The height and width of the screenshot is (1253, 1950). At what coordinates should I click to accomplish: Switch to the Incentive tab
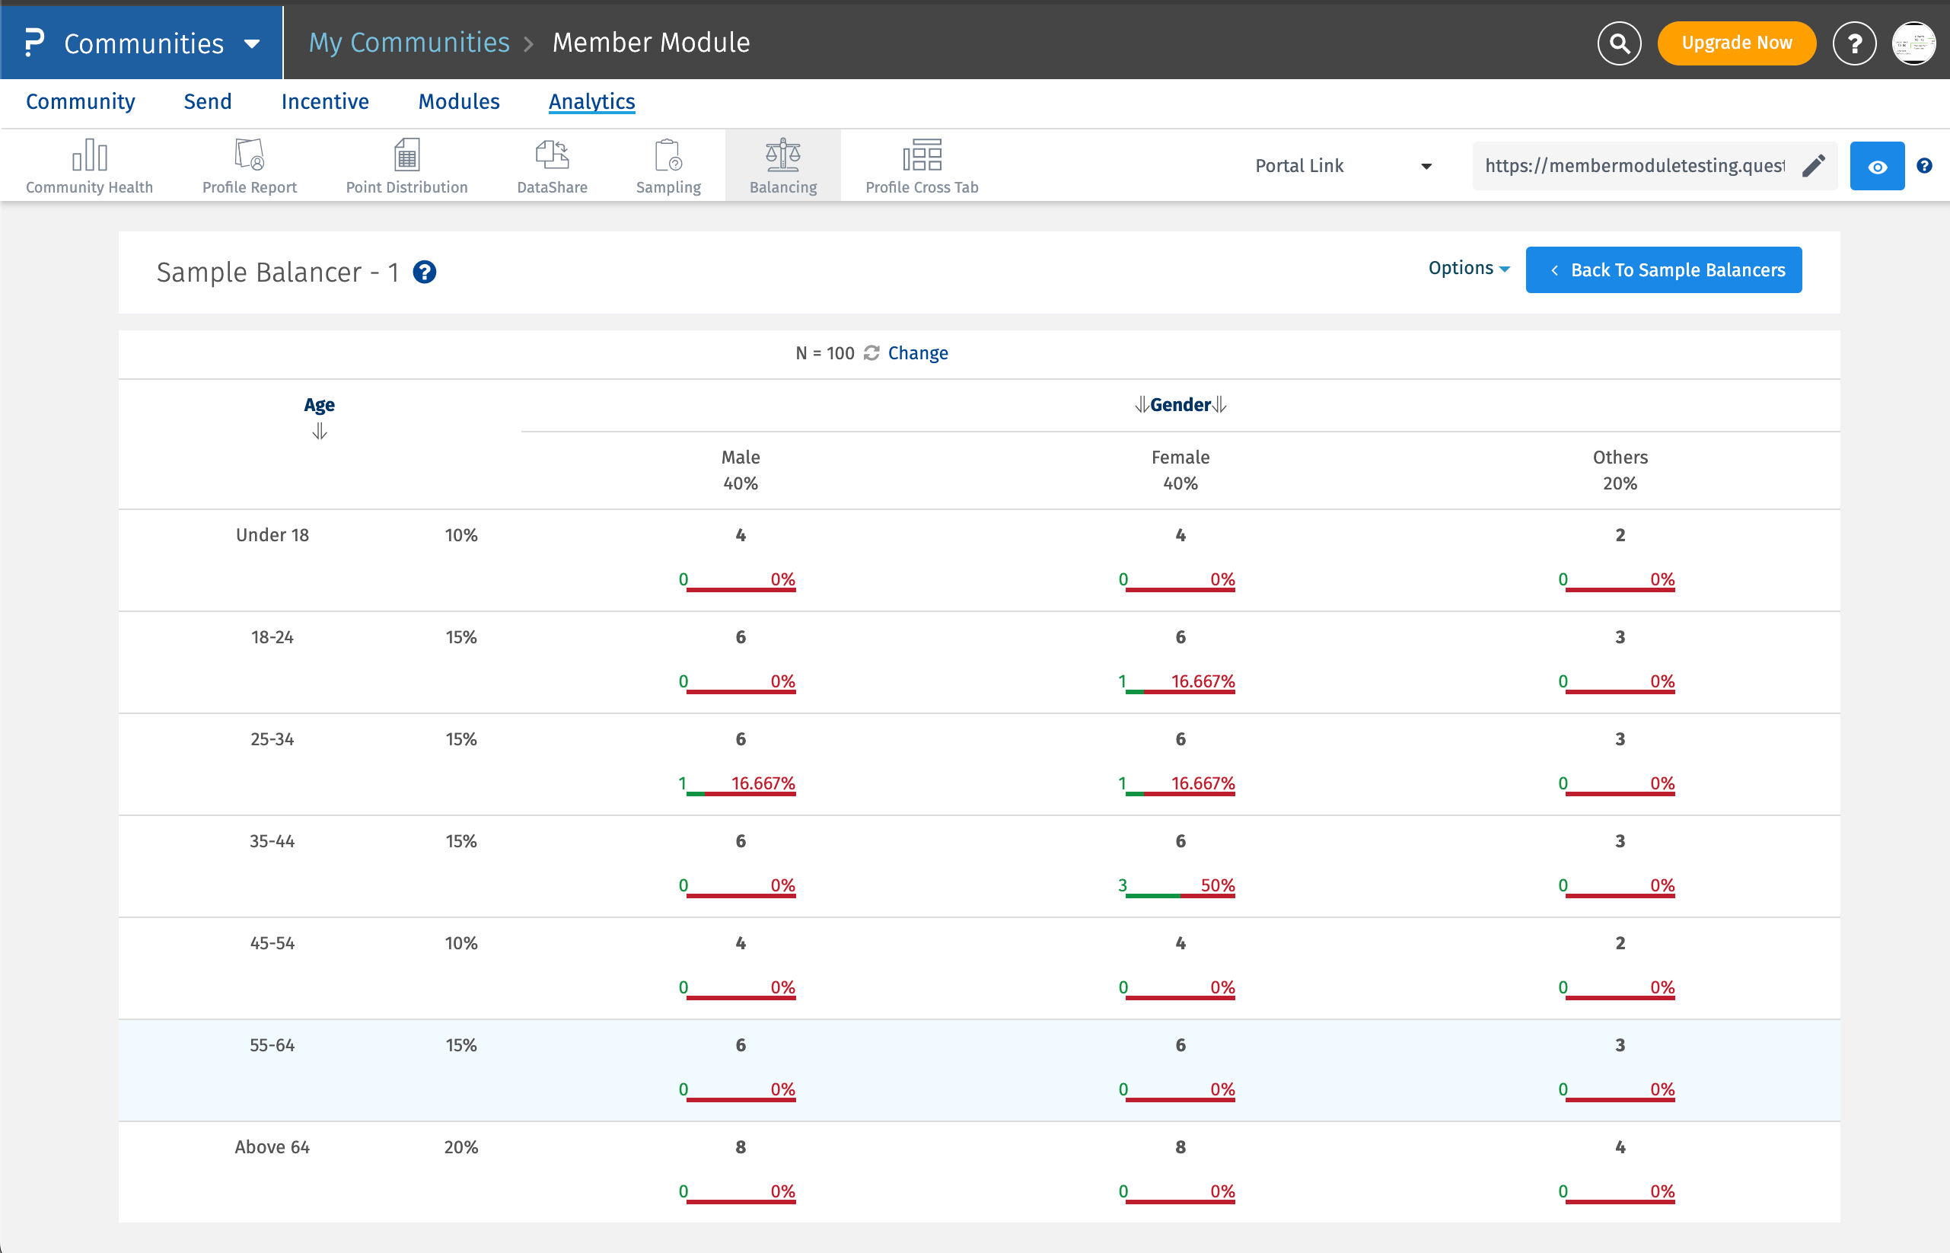pos(324,102)
